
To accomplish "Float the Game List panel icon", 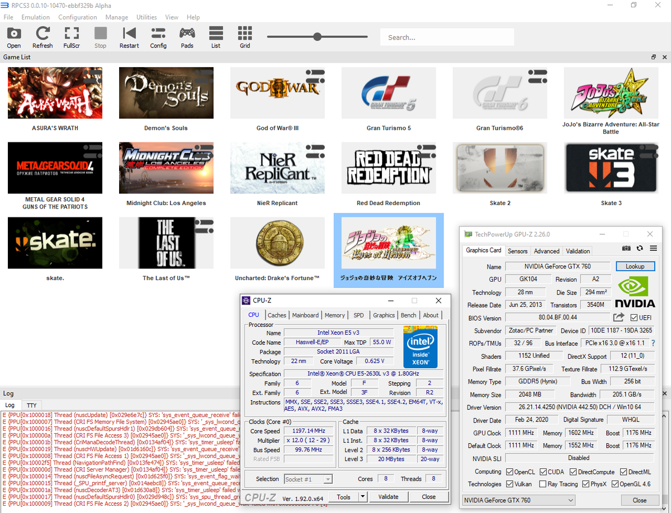I will (x=654, y=57).
